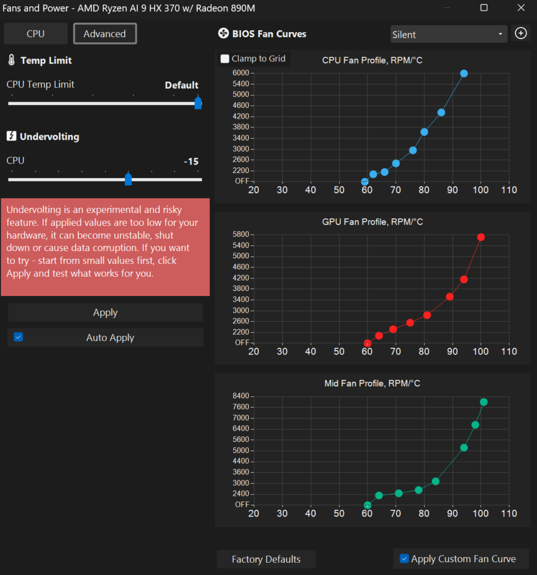Click the fan icon beside BIOS Fan Curves

(224, 33)
